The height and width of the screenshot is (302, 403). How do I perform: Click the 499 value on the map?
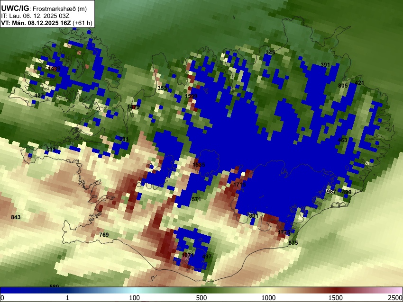347,192
